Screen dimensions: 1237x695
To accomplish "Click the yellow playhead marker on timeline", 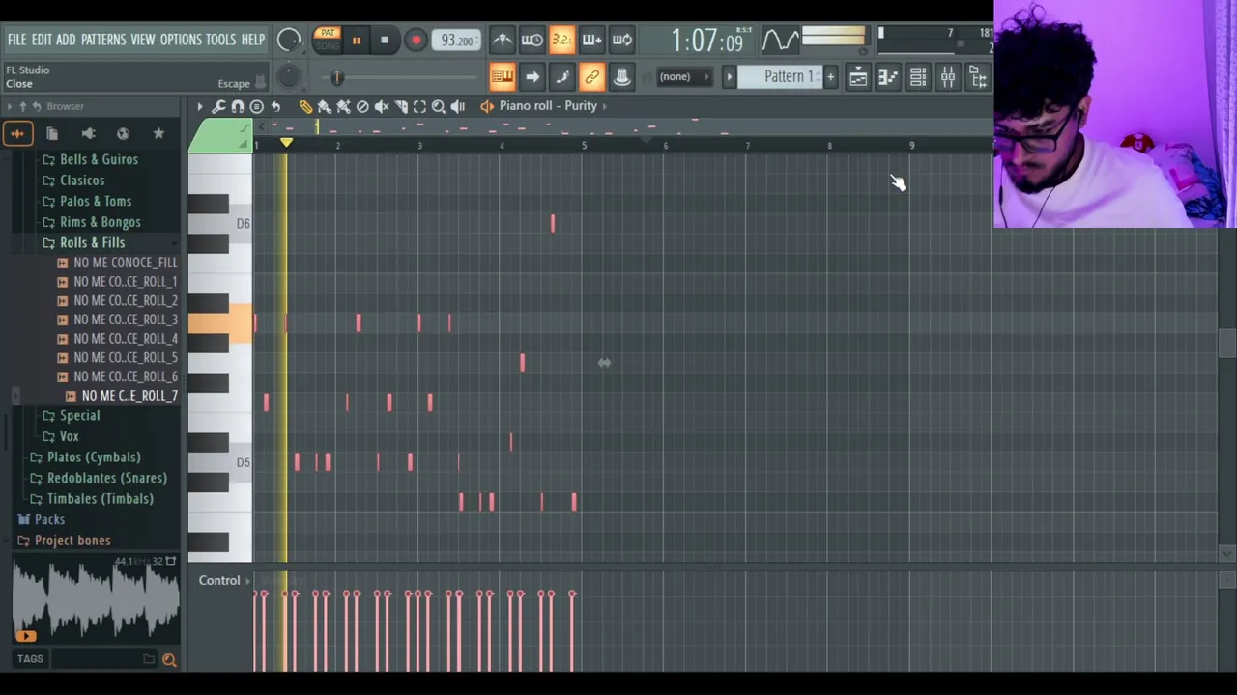I will [286, 144].
